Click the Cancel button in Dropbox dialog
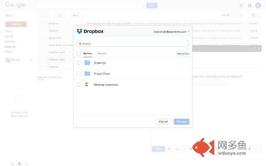 click(163, 122)
